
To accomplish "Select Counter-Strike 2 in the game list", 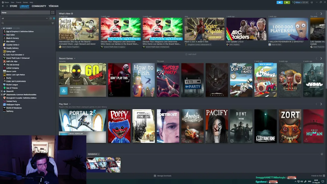I will pos(13,45).
